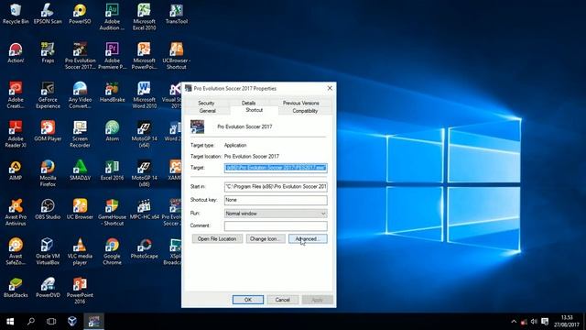This screenshot has height=330, width=586.
Task: Select the PowerISO desktop icon
Action: (x=80, y=14)
